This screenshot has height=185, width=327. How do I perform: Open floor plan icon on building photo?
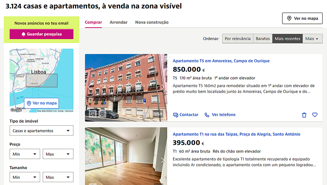(x=93, y=114)
